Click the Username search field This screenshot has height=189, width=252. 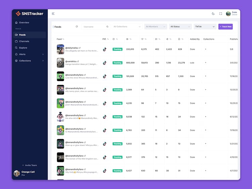pyautogui.click(x=94, y=27)
